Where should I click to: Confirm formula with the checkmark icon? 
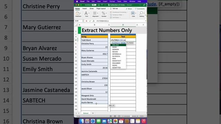90,21
